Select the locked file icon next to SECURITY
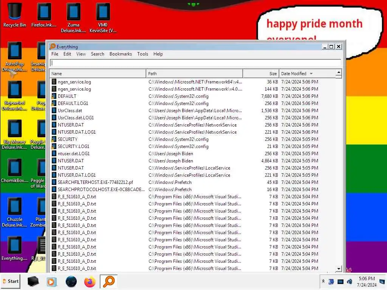Viewport: 387px width, 290px height. 54,139
